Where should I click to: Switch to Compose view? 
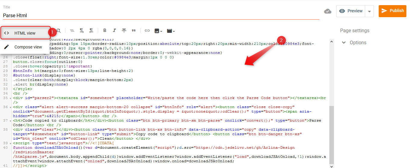[25, 47]
